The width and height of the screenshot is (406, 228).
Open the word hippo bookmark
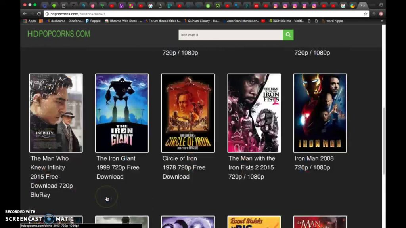(333, 21)
